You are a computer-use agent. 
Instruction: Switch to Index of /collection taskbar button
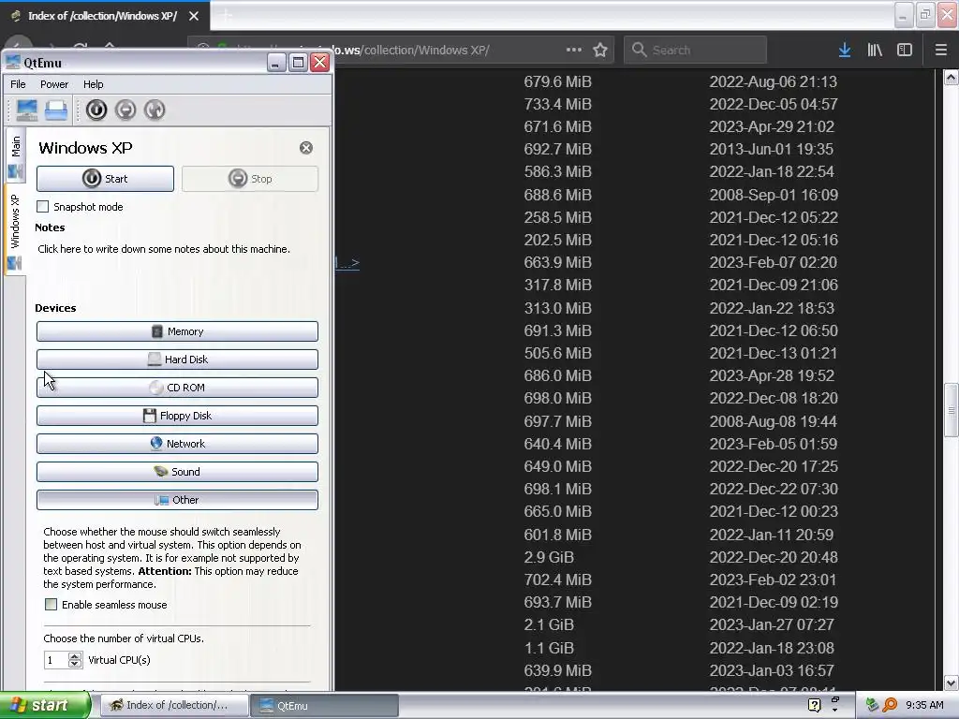(174, 706)
